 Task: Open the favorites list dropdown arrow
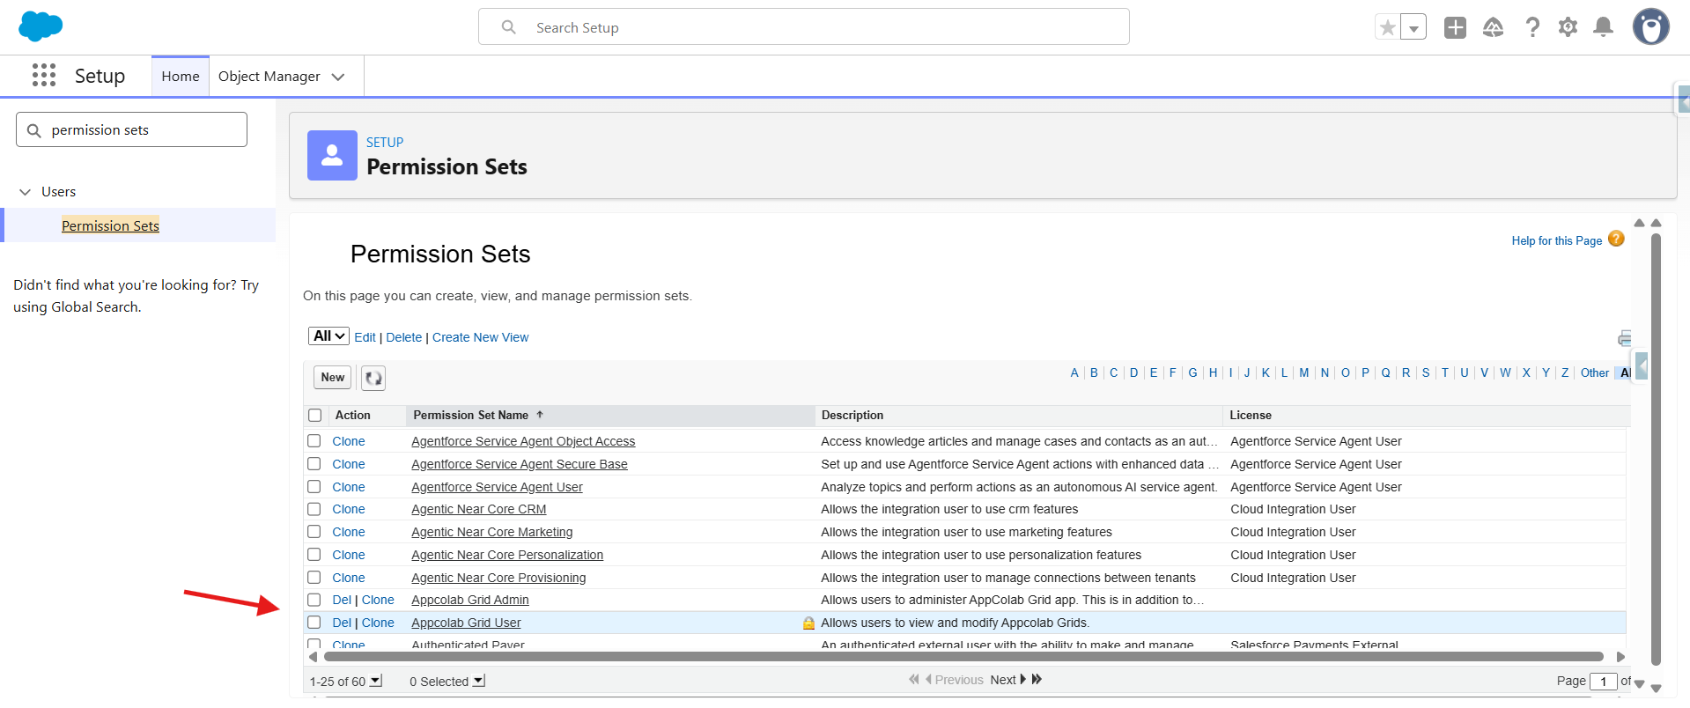(x=1413, y=27)
